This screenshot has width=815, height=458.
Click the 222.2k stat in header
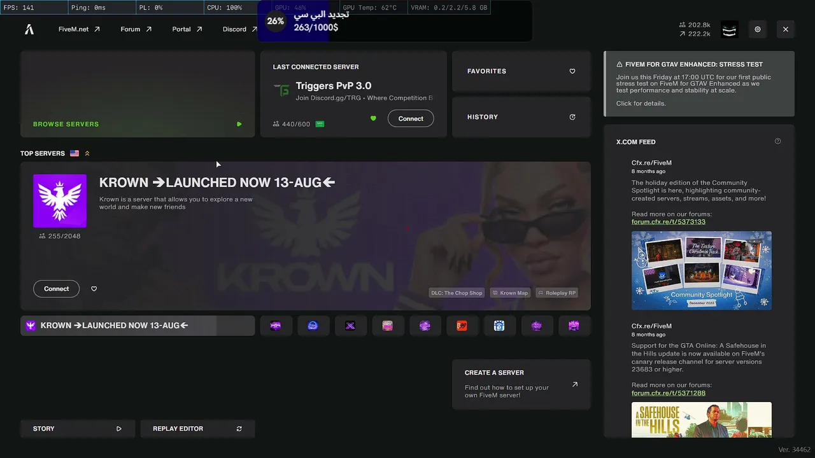tap(695, 34)
